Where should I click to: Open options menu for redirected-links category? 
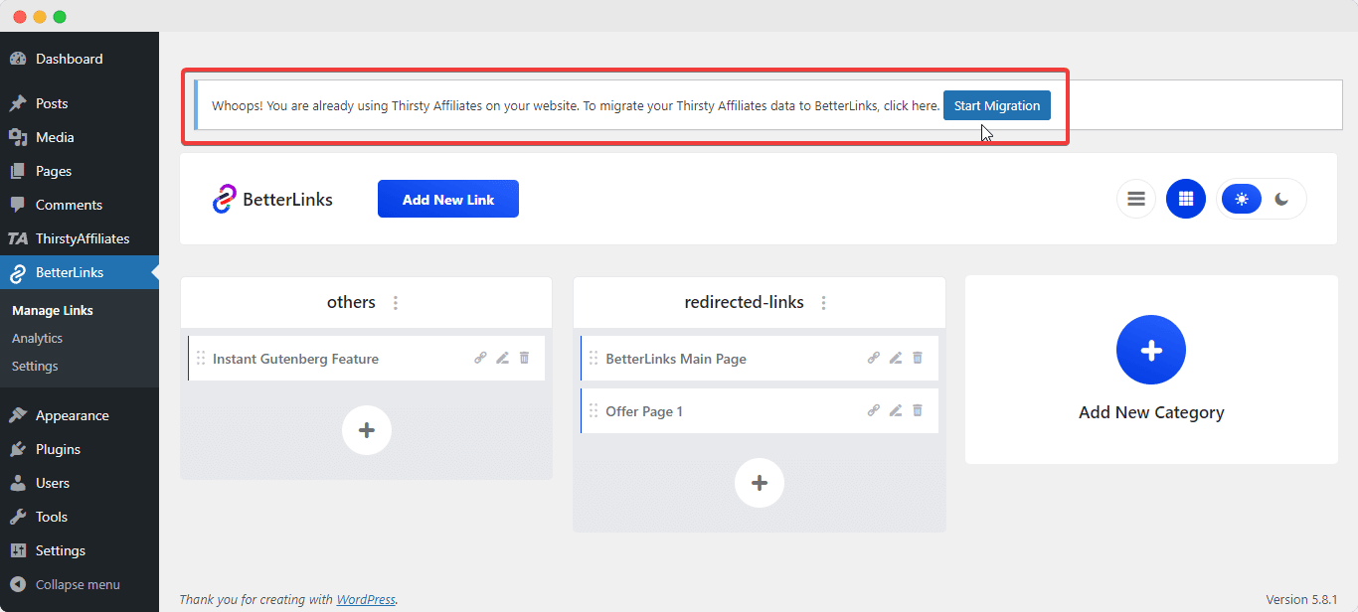(823, 303)
